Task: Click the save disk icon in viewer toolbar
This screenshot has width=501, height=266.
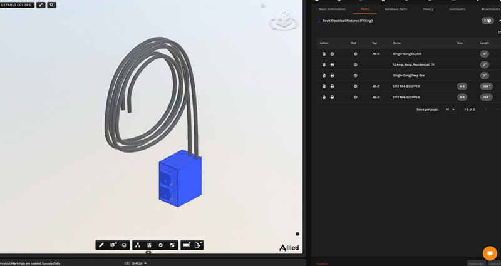Action: pyautogui.click(x=149, y=245)
